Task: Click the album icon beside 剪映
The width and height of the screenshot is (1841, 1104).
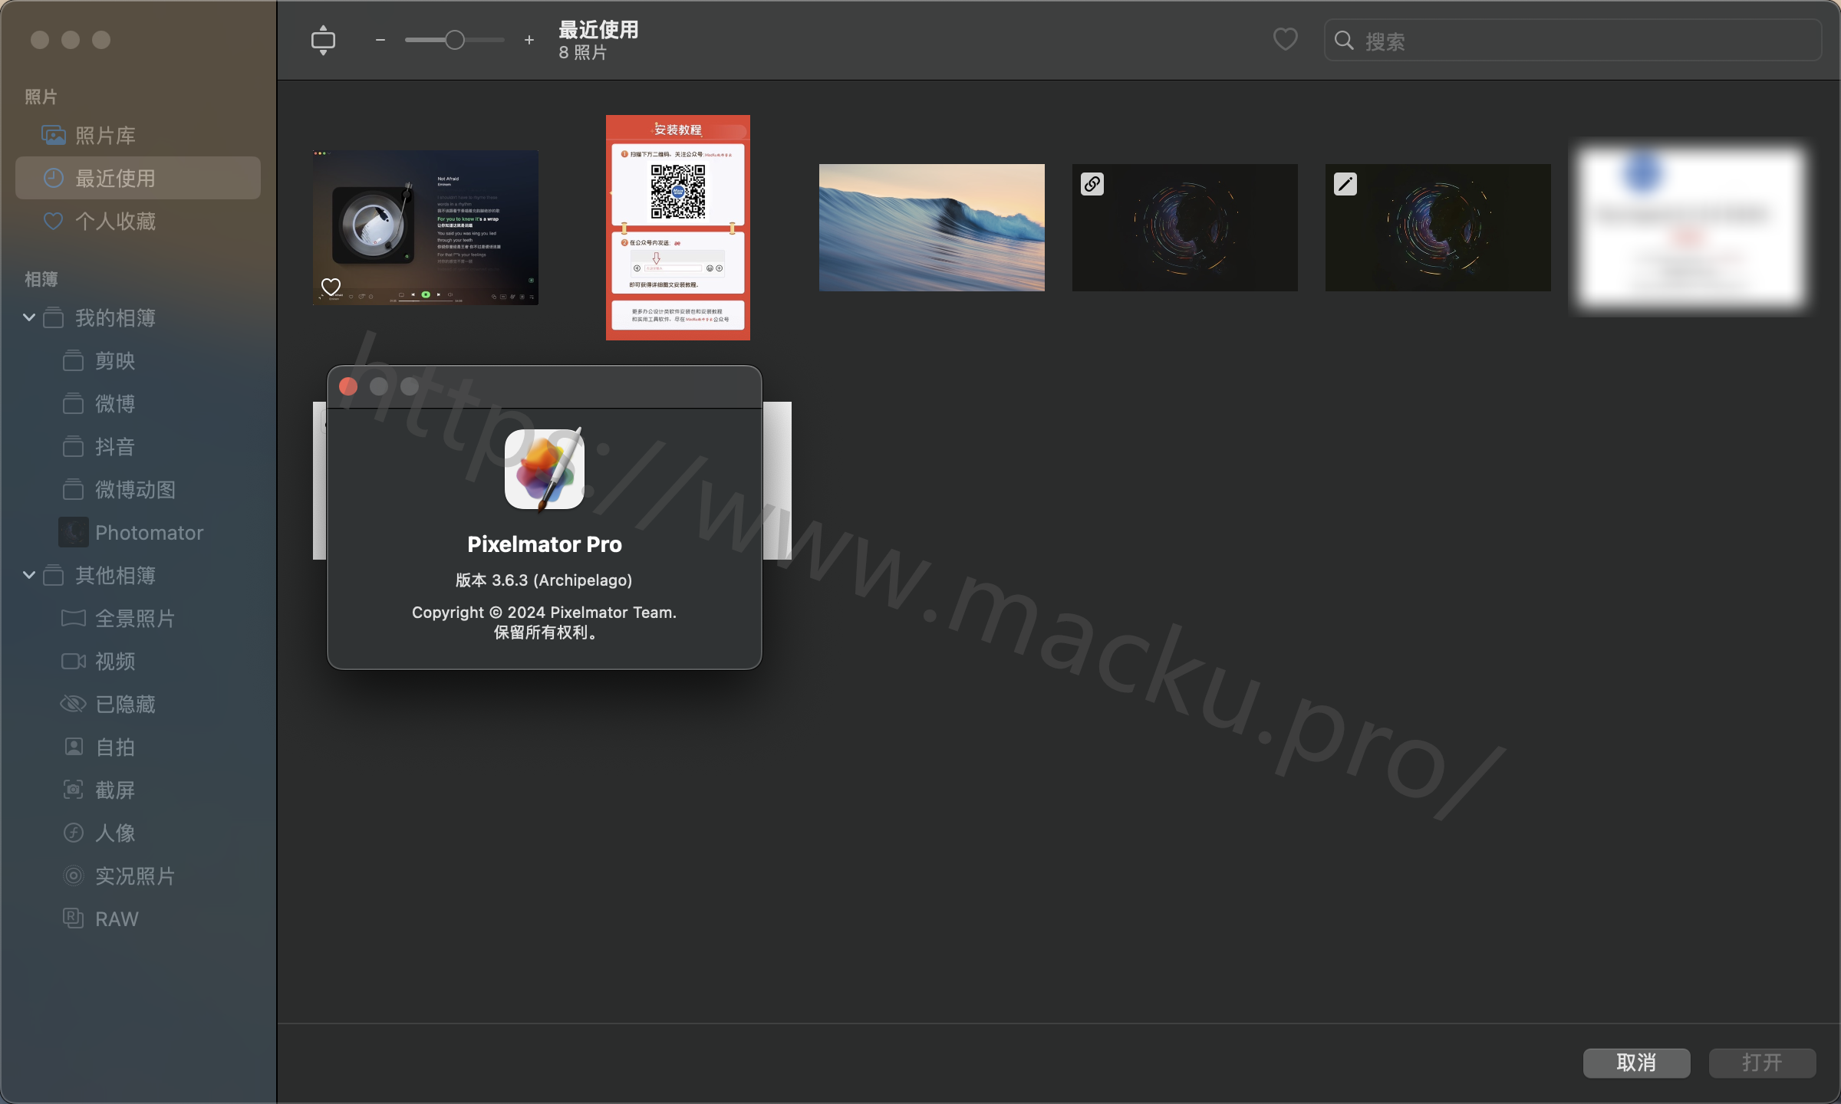Action: tap(73, 360)
